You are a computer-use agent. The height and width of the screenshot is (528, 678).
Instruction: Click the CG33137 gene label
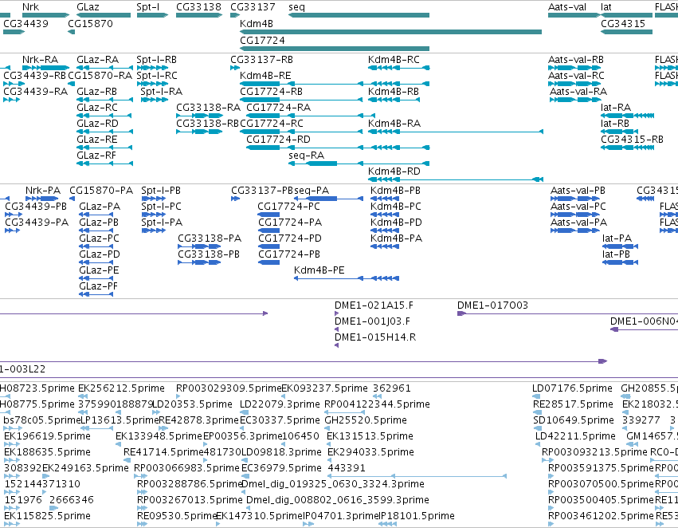[253, 7]
